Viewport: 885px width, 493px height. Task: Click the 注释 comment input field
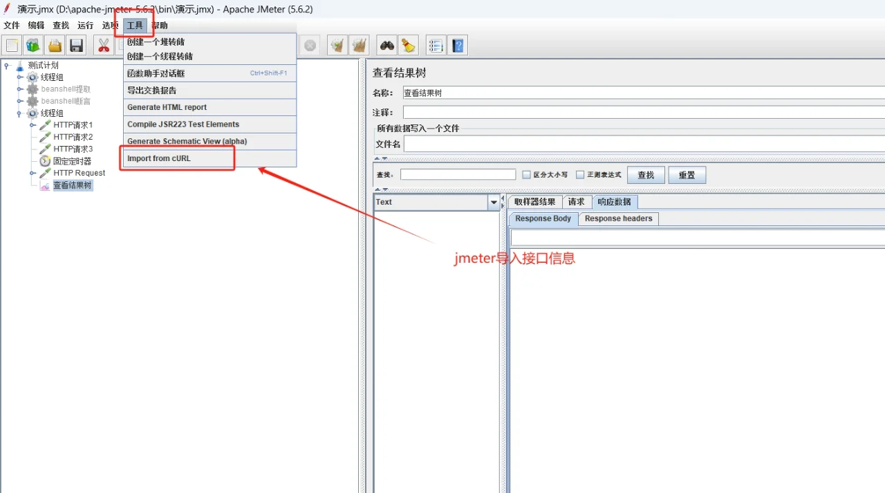[x=644, y=112]
